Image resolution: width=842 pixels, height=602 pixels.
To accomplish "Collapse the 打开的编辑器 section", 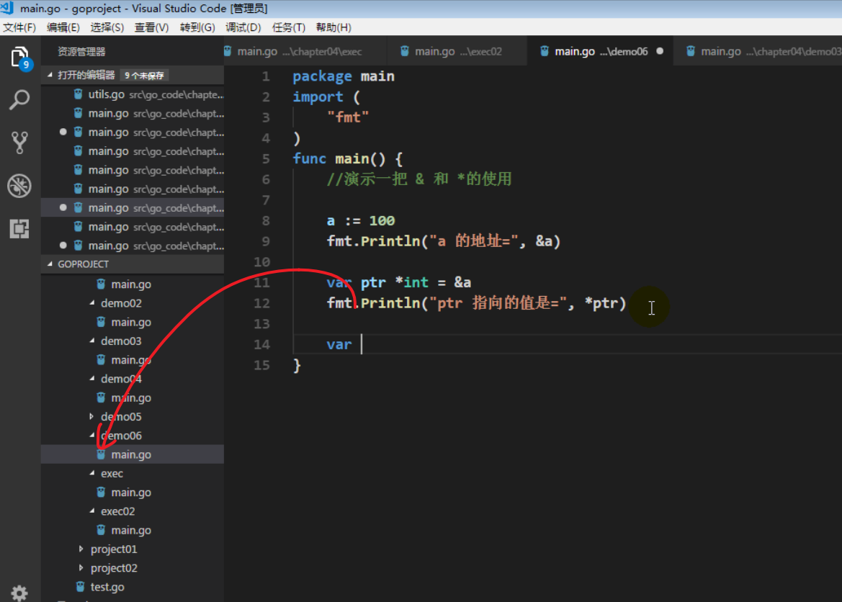I will [50, 75].
